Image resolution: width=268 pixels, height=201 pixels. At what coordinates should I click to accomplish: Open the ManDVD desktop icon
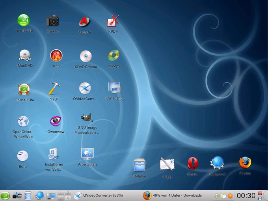[x=25, y=56]
